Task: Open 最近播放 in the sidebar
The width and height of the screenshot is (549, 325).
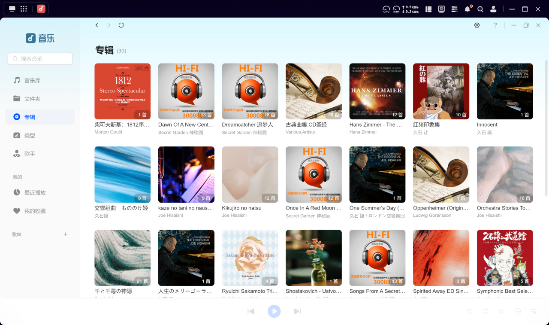Action: (x=40, y=193)
